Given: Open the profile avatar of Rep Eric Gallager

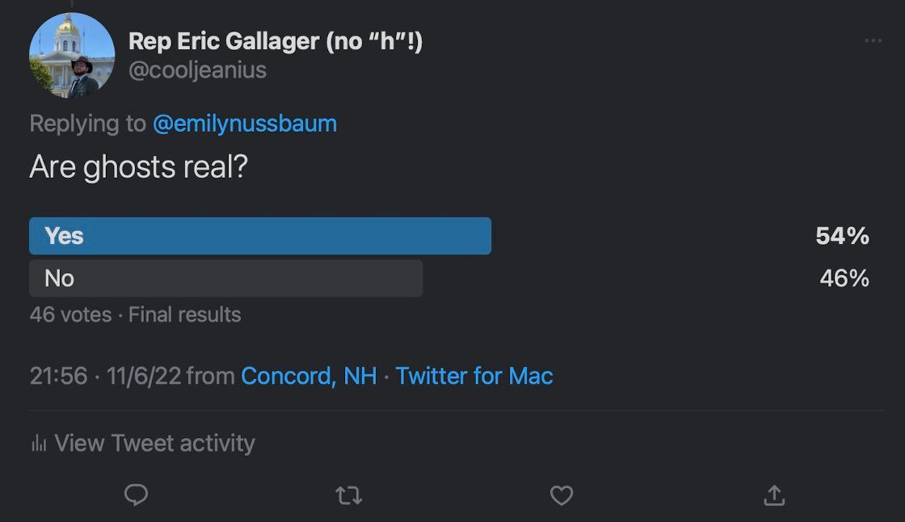Looking at the screenshot, I should tap(72, 56).
